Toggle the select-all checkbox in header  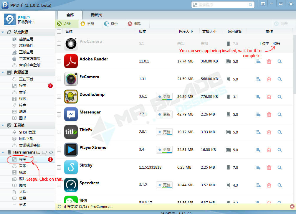59,31
